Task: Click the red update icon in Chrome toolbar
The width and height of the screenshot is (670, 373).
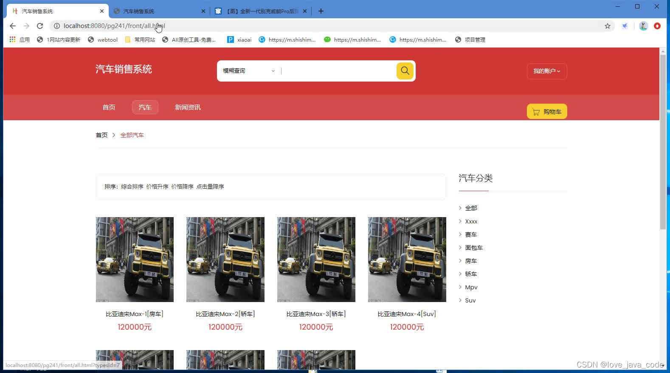Action: click(657, 26)
